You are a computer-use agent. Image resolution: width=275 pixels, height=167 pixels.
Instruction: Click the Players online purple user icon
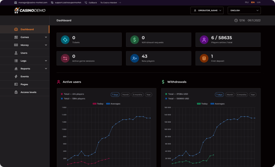point(203,40)
